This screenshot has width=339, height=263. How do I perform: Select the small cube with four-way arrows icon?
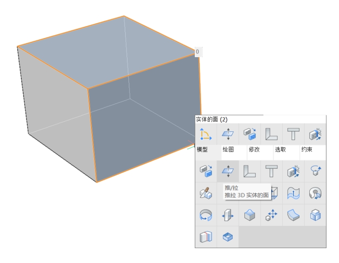click(x=272, y=215)
